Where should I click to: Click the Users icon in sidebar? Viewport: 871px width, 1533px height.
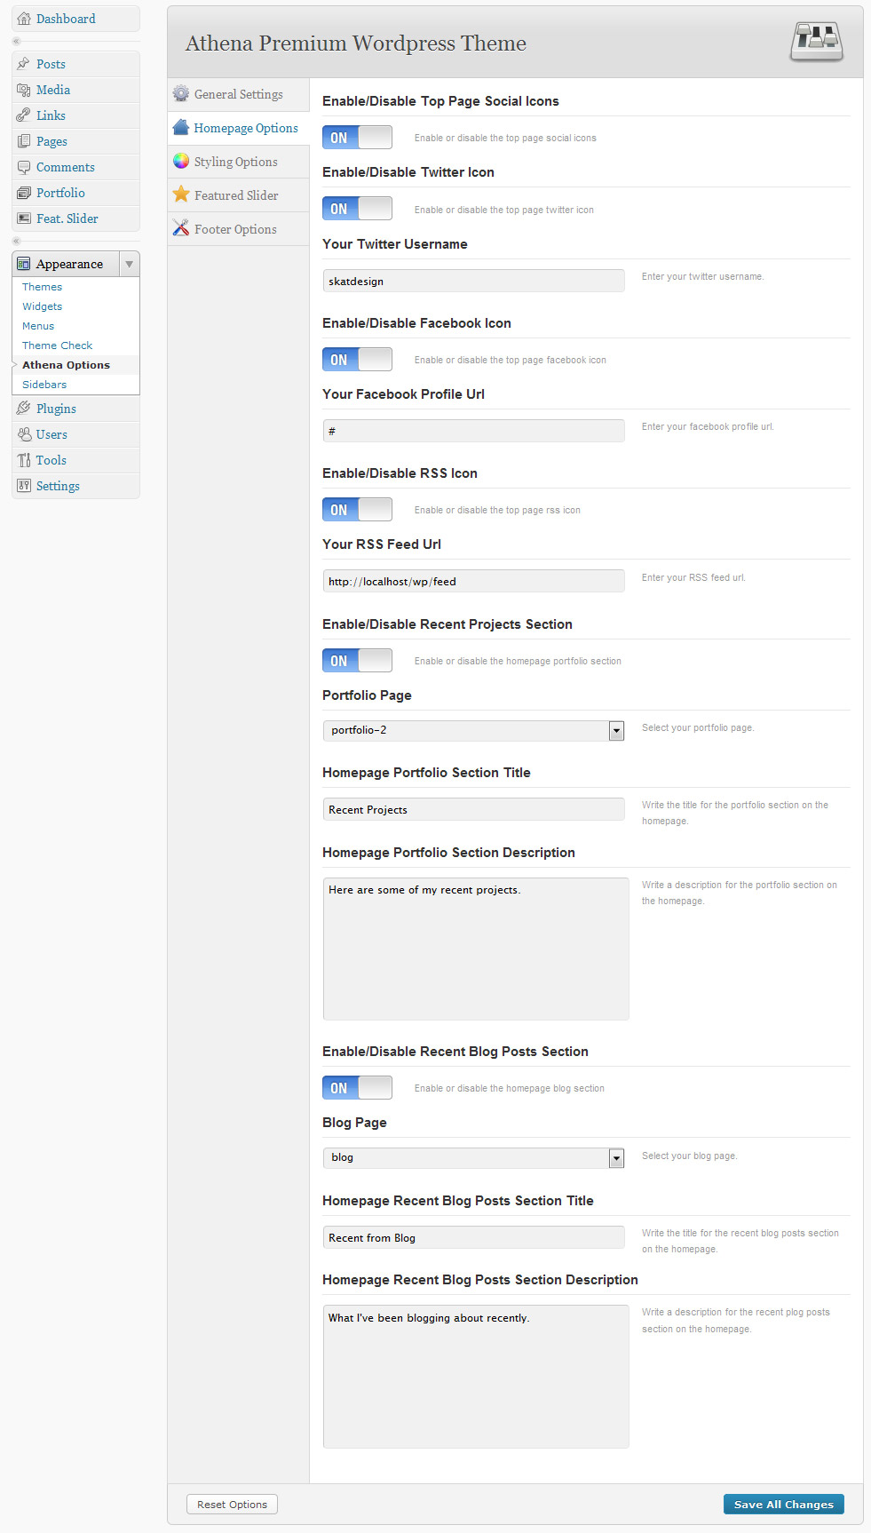point(24,434)
